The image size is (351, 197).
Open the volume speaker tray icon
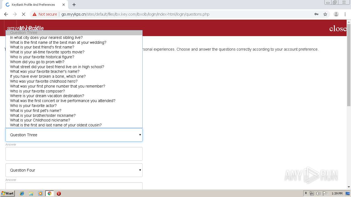tap(318, 193)
